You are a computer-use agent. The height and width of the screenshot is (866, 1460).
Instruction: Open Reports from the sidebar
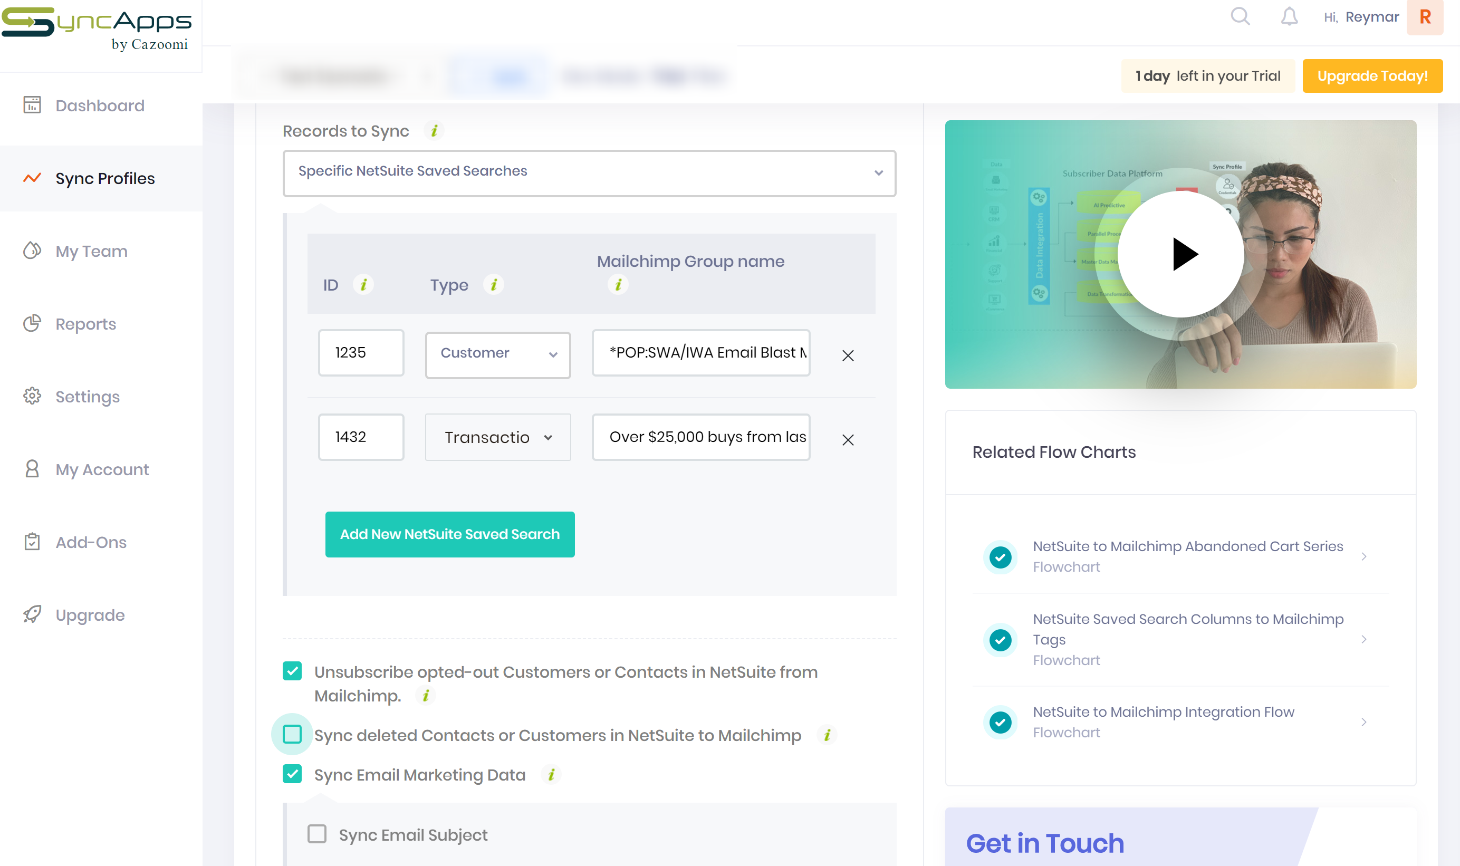pos(86,324)
